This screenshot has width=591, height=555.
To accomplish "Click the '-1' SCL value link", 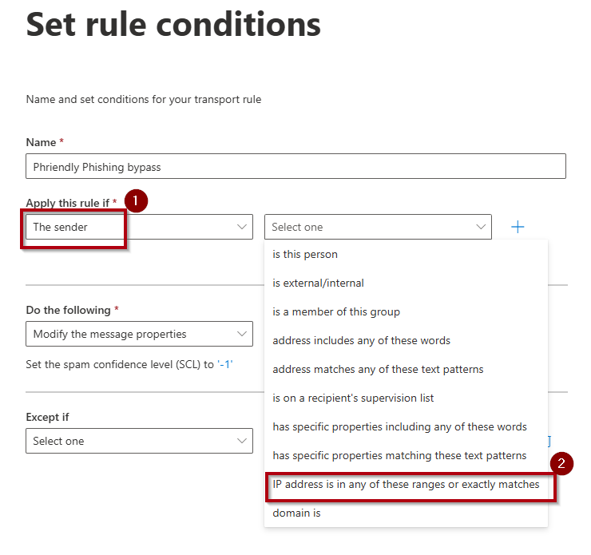I will 225,364.
